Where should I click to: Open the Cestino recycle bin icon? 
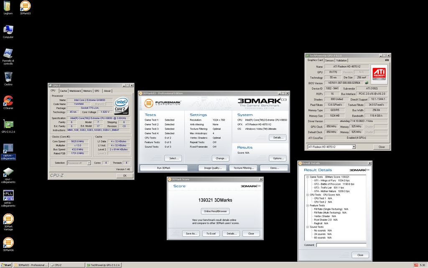[8, 79]
